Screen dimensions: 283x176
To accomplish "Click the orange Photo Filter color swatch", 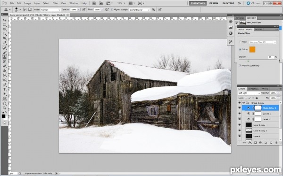I will (252, 49).
